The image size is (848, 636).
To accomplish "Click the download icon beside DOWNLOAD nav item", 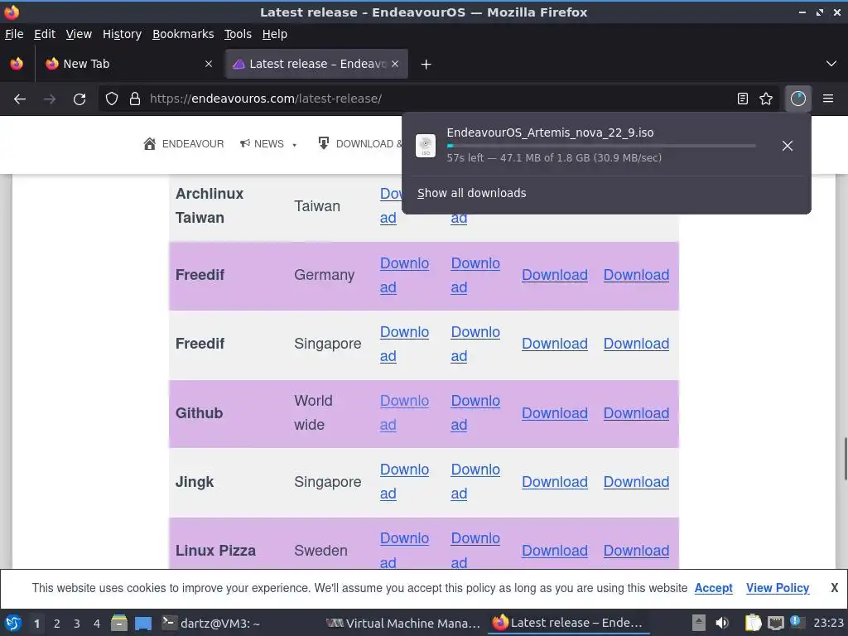I will 324,143.
